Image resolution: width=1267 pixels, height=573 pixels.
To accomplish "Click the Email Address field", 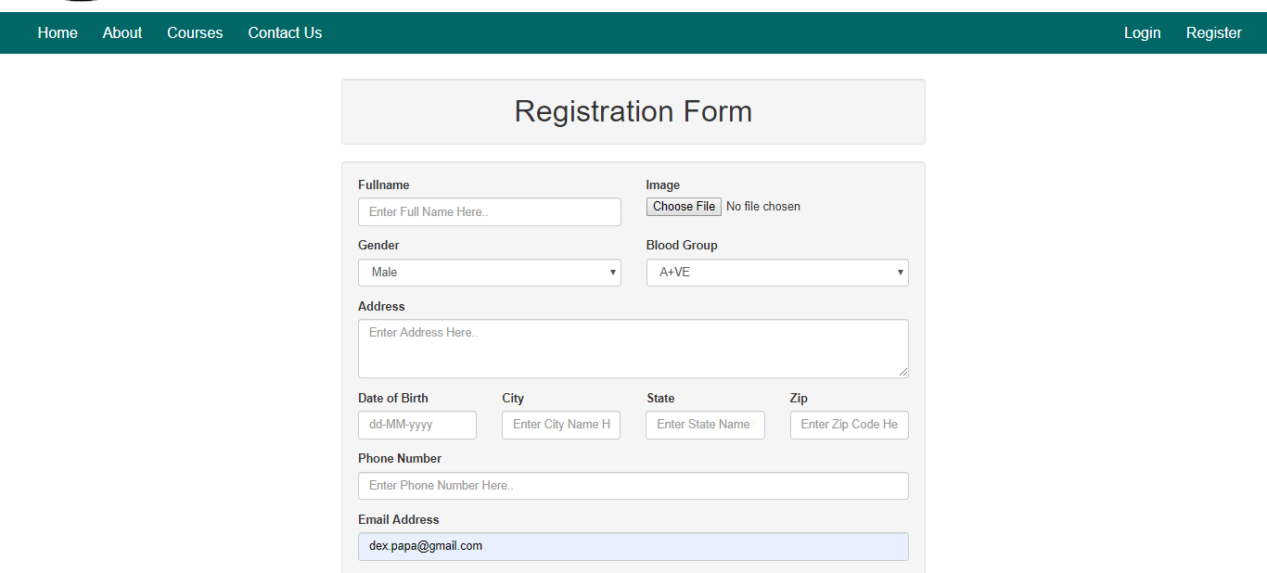I will pyautogui.click(x=633, y=547).
